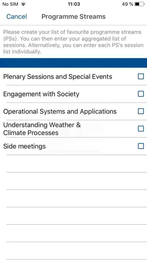147x261 pixels.
Task: Tap the dark blue section header bar
Action: (x=73, y=63)
